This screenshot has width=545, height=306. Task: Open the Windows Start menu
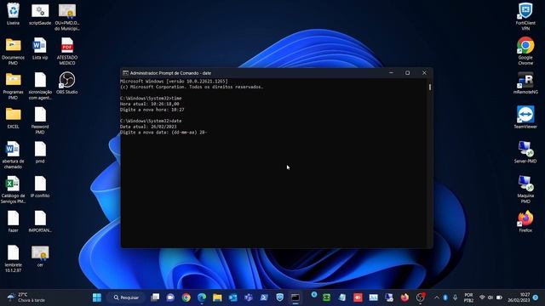pos(97,297)
